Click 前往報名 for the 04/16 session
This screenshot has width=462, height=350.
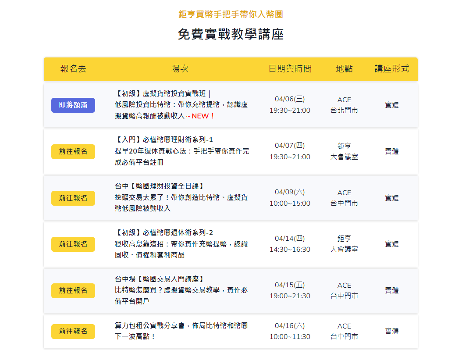click(x=73, y=332)
